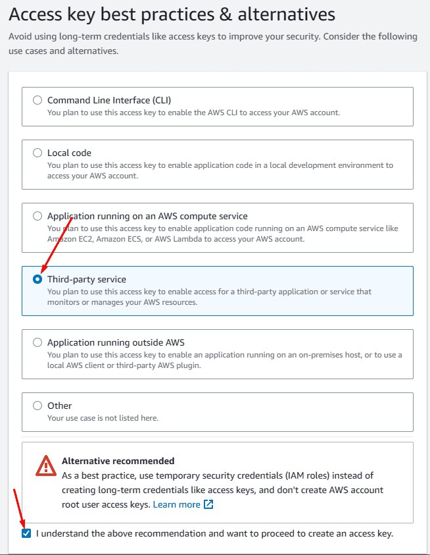Select the Command Line Interface (CLI) radio button

[x=37, y=100]
